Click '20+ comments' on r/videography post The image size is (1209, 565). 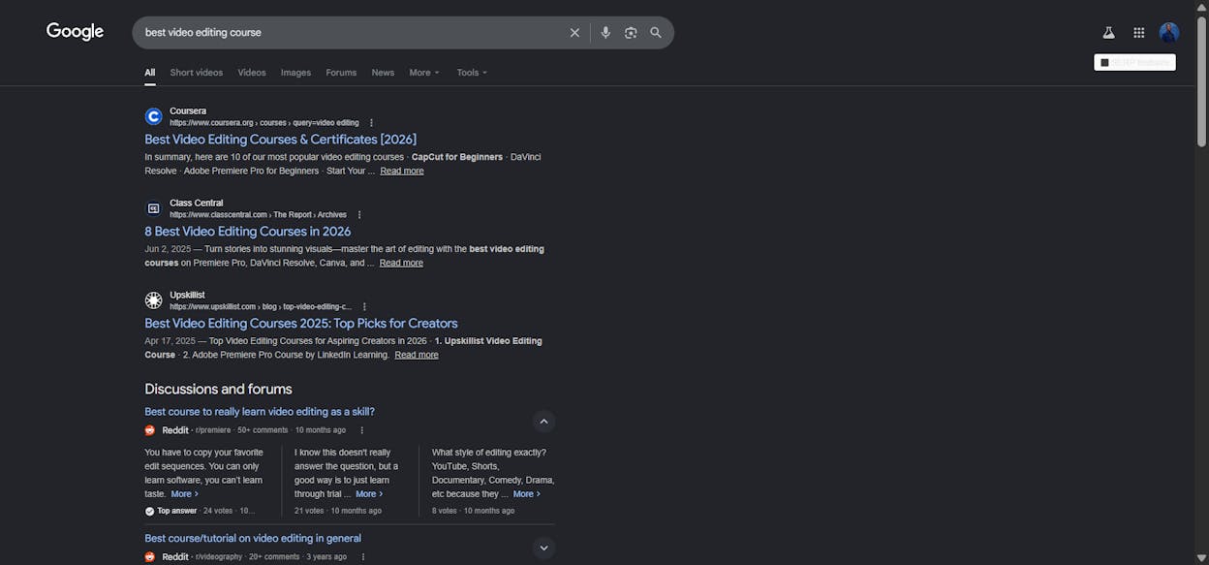tap(274, 557)
